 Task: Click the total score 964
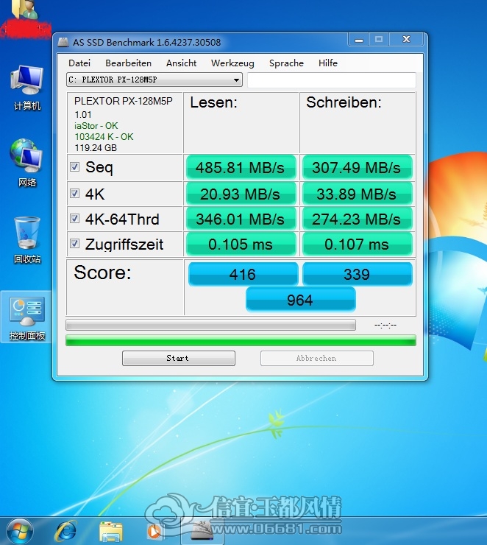pyautogui.click(x=301, y=300)
